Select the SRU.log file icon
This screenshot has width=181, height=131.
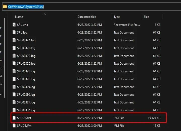(x=14, y=32)
